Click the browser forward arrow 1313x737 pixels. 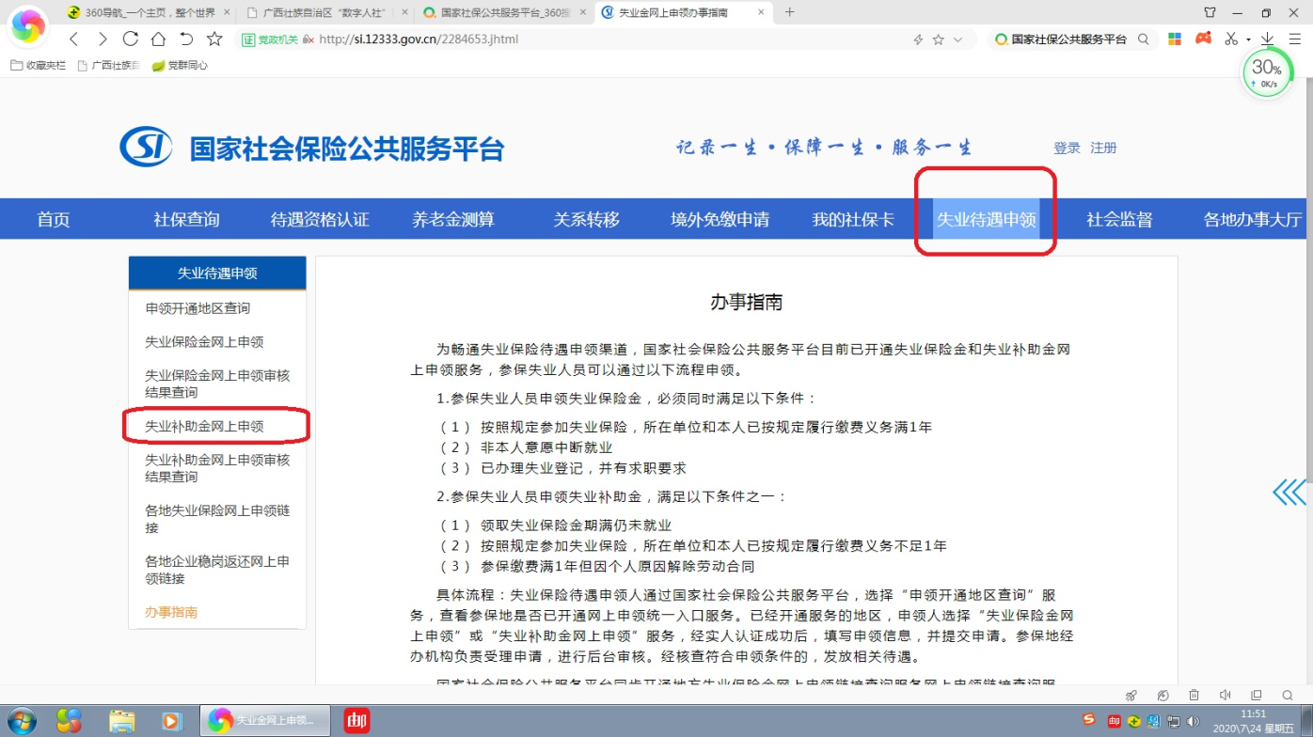103,39
